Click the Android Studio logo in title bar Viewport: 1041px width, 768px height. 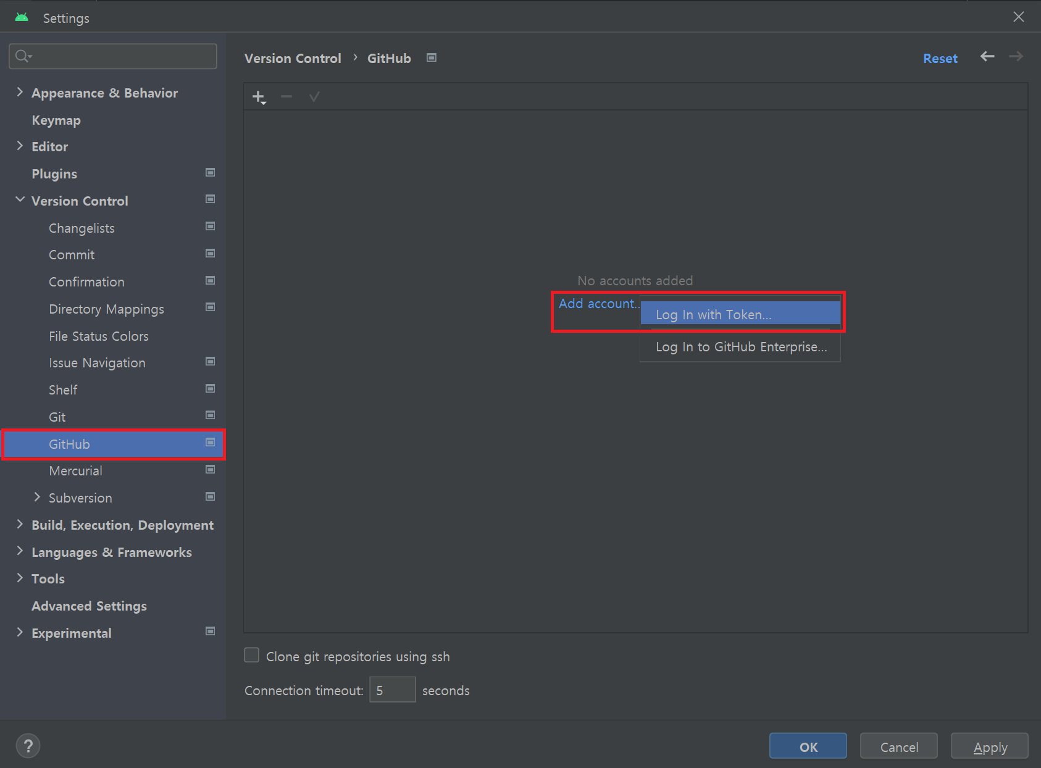(x=22, y=17)
